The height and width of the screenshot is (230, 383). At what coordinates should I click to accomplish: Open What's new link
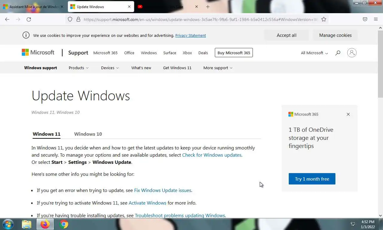pyautogui.click(x=141, y=68)
